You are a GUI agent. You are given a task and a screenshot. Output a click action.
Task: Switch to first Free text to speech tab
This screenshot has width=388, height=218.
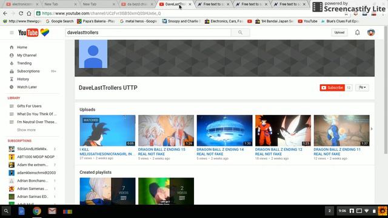214,4
